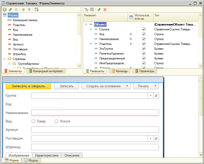Open the Группа field dropdown arrow

click(151, 96)
